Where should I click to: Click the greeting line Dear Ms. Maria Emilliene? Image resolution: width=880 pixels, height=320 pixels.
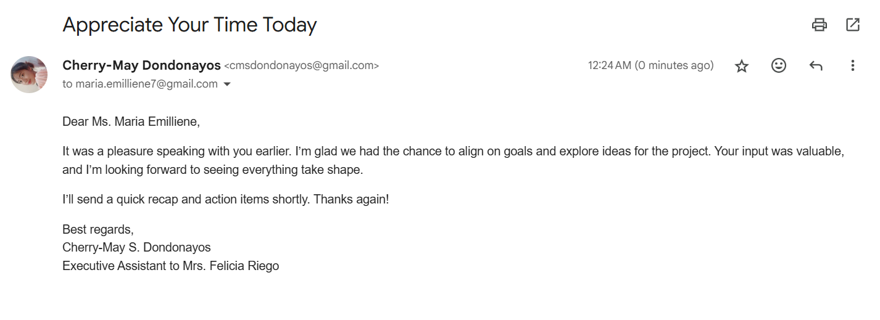click(131, 121)
